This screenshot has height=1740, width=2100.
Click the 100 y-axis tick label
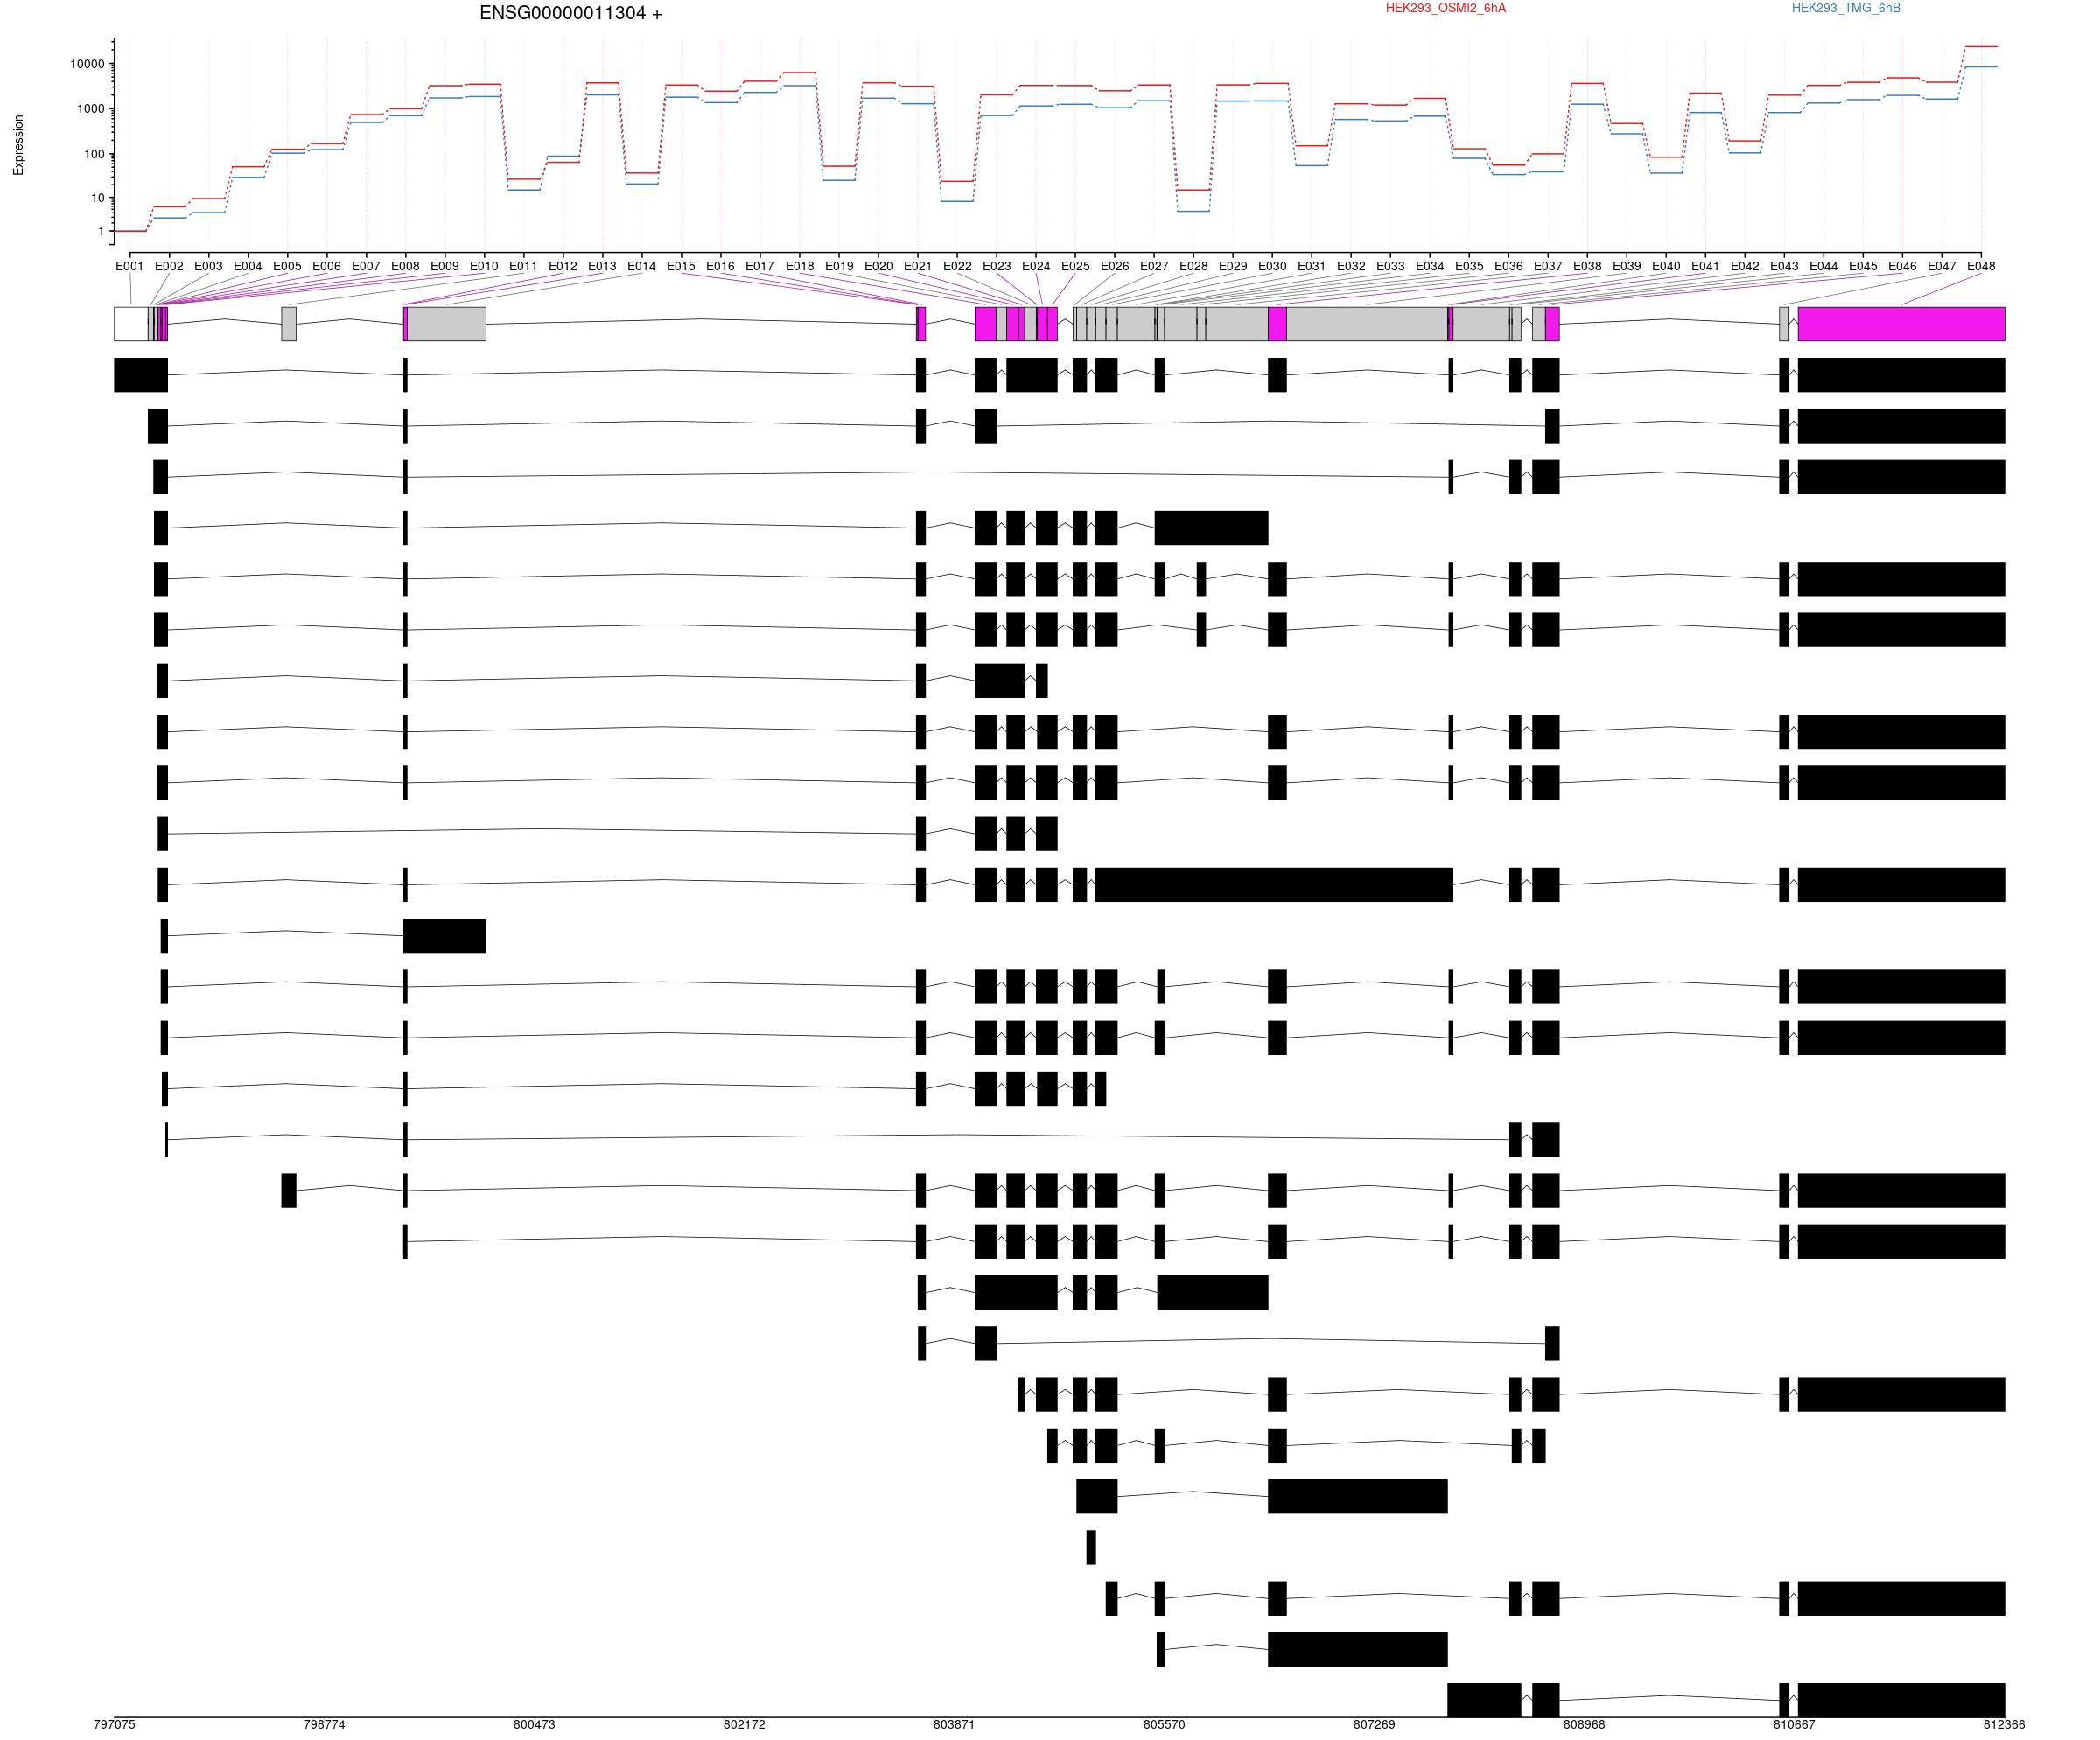(x=94, y=154)
